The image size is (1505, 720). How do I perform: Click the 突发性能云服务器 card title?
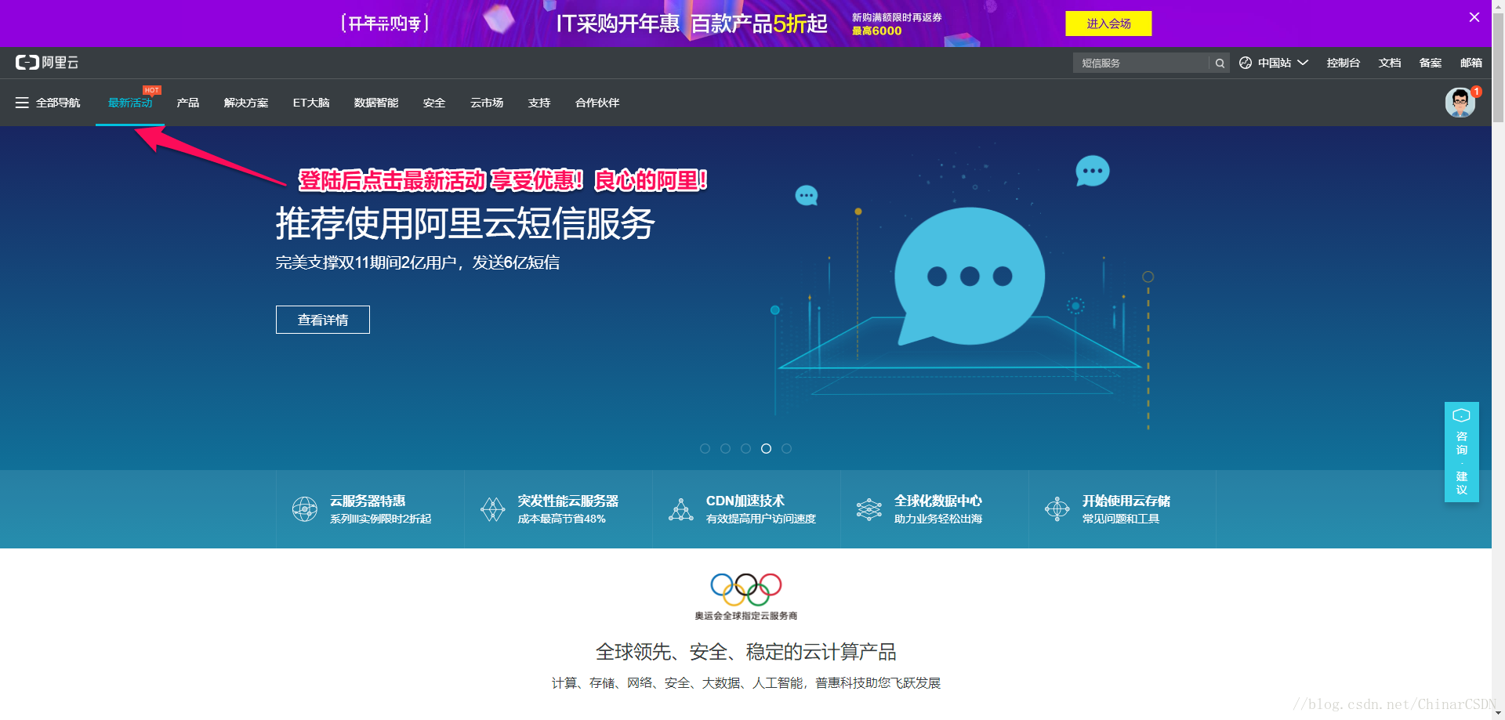pyautogui.click(x=568, y=501)
